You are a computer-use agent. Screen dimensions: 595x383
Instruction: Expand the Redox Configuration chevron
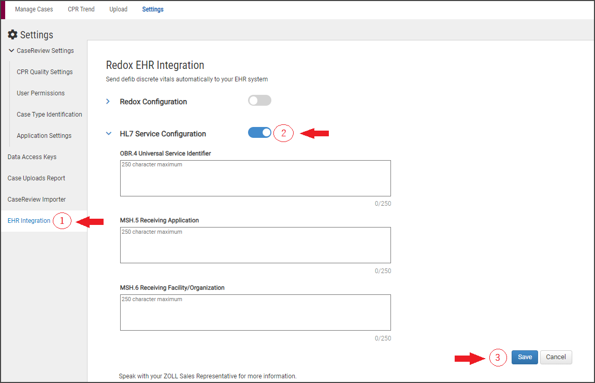pyautogui.click(x=108, y=102)
